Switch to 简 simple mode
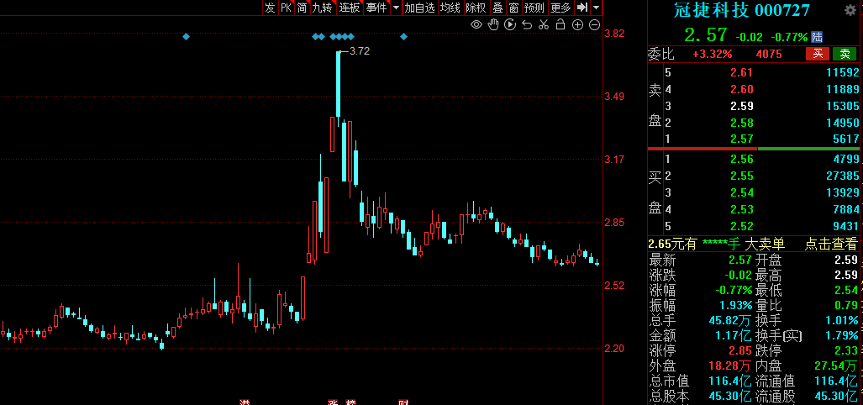863x405 pixels. 303,8
